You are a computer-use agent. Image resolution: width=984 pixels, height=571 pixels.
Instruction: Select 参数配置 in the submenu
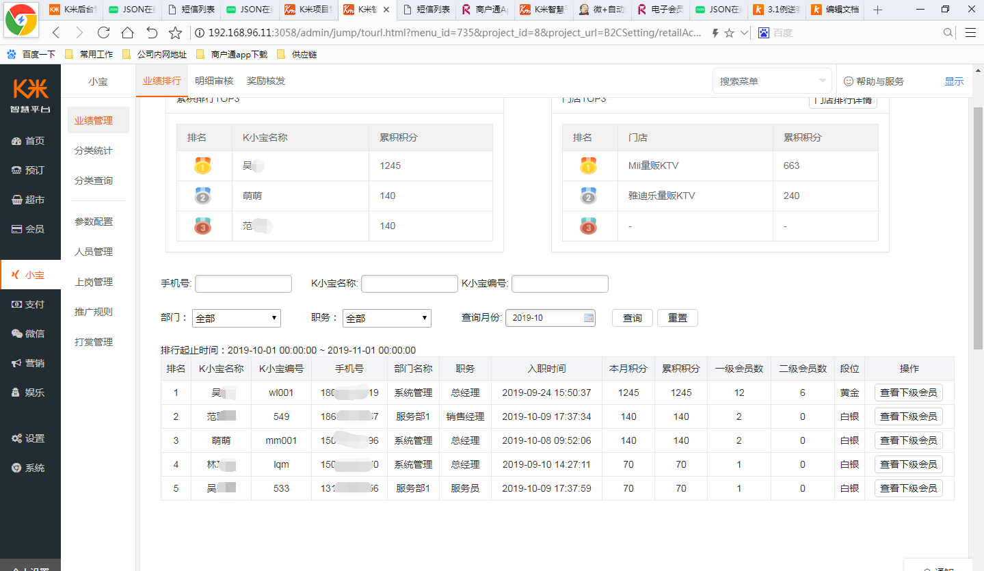click(x=94, y=222)
